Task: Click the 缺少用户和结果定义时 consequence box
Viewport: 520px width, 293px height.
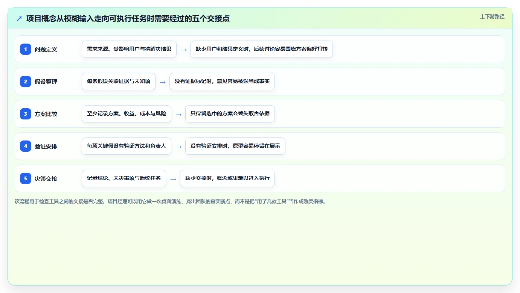Action: coord(262,49)
